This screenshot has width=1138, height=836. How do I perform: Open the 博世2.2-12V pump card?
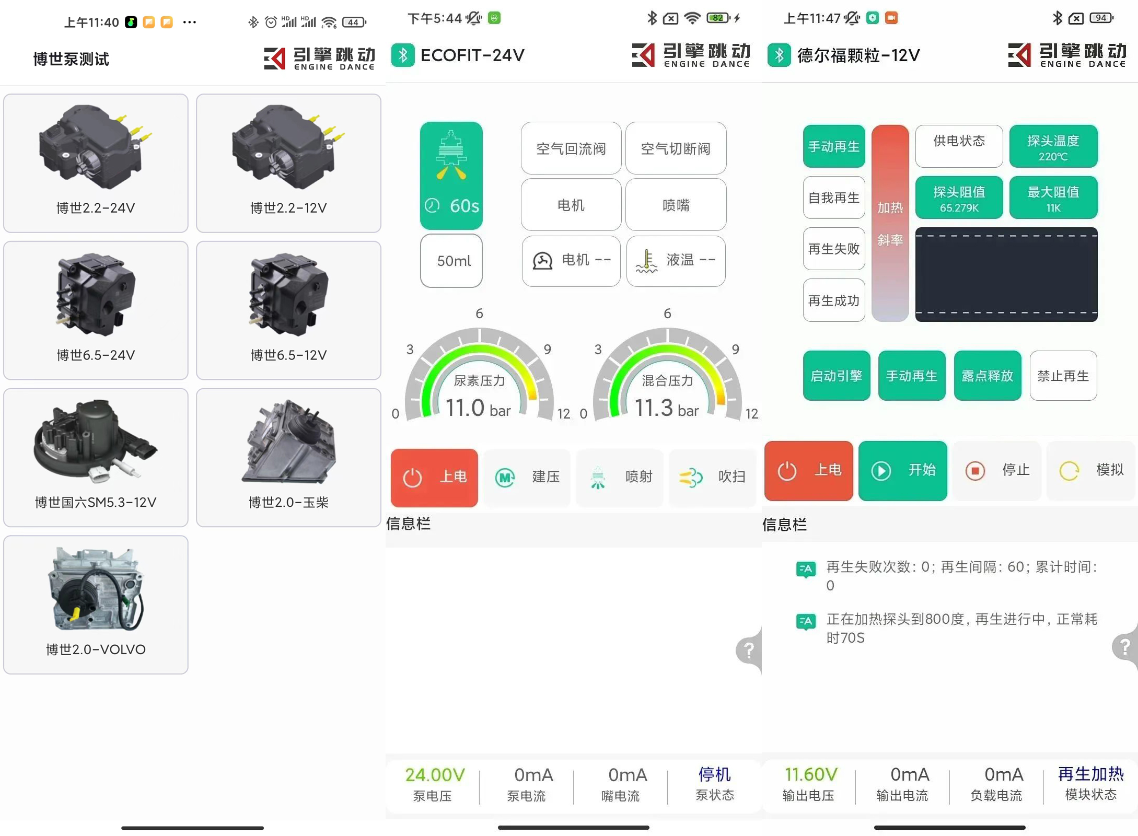288,163
